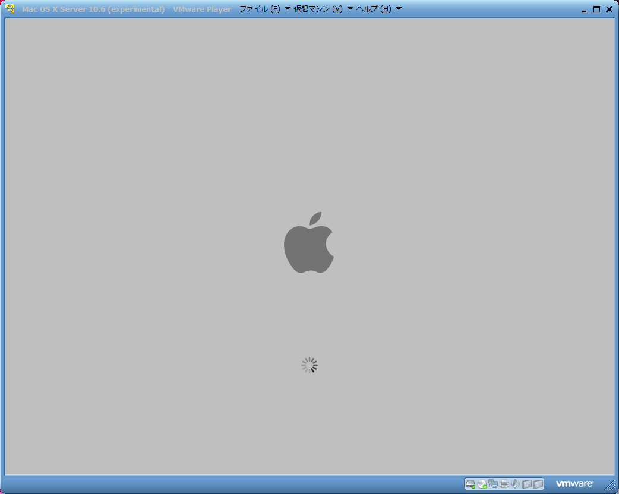Click the CD/DVD drive status icon

(482, 484)
